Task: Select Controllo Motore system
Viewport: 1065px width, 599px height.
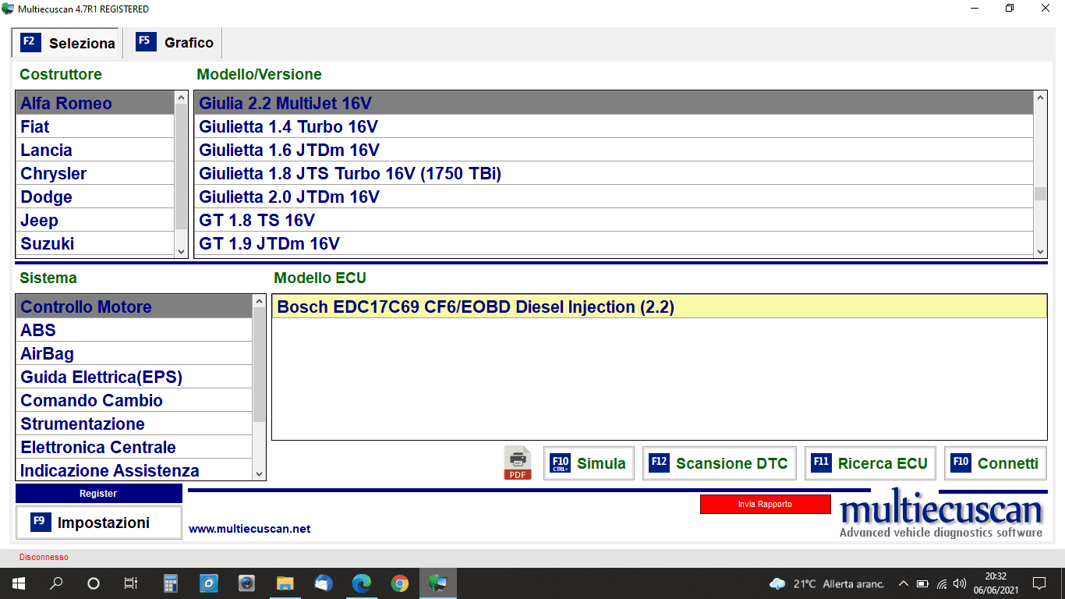Action: [x=134, y=307]
